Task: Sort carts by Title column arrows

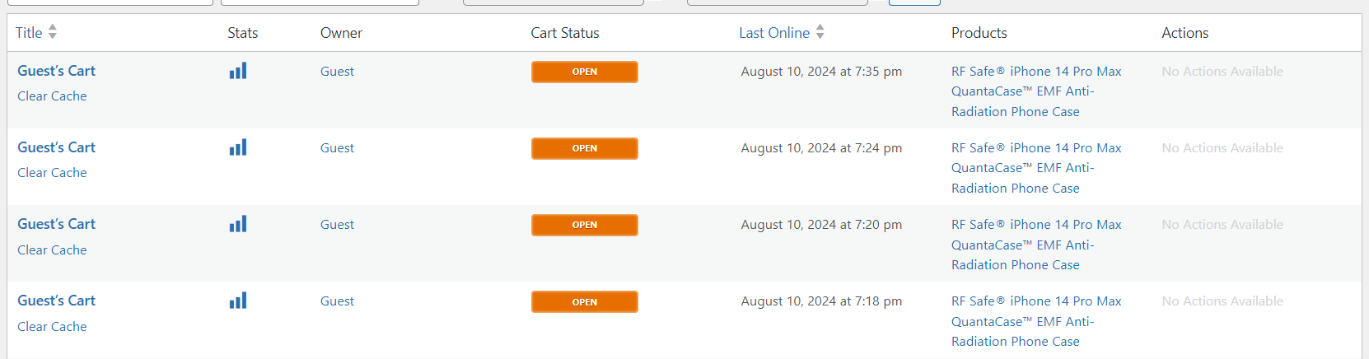Action: coord(53,32)
